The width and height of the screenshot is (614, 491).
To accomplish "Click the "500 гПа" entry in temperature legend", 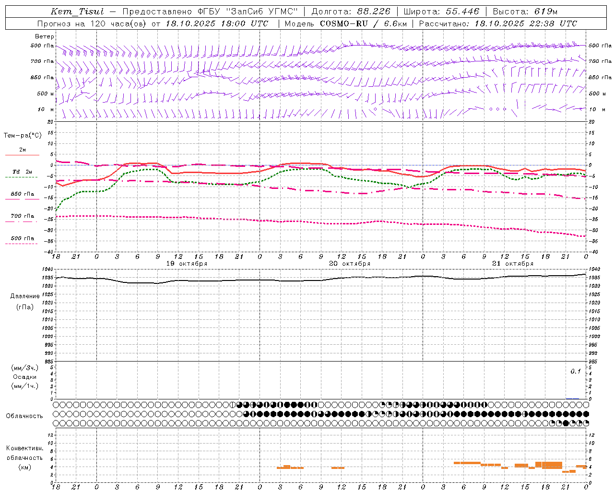I will [23, 238].
